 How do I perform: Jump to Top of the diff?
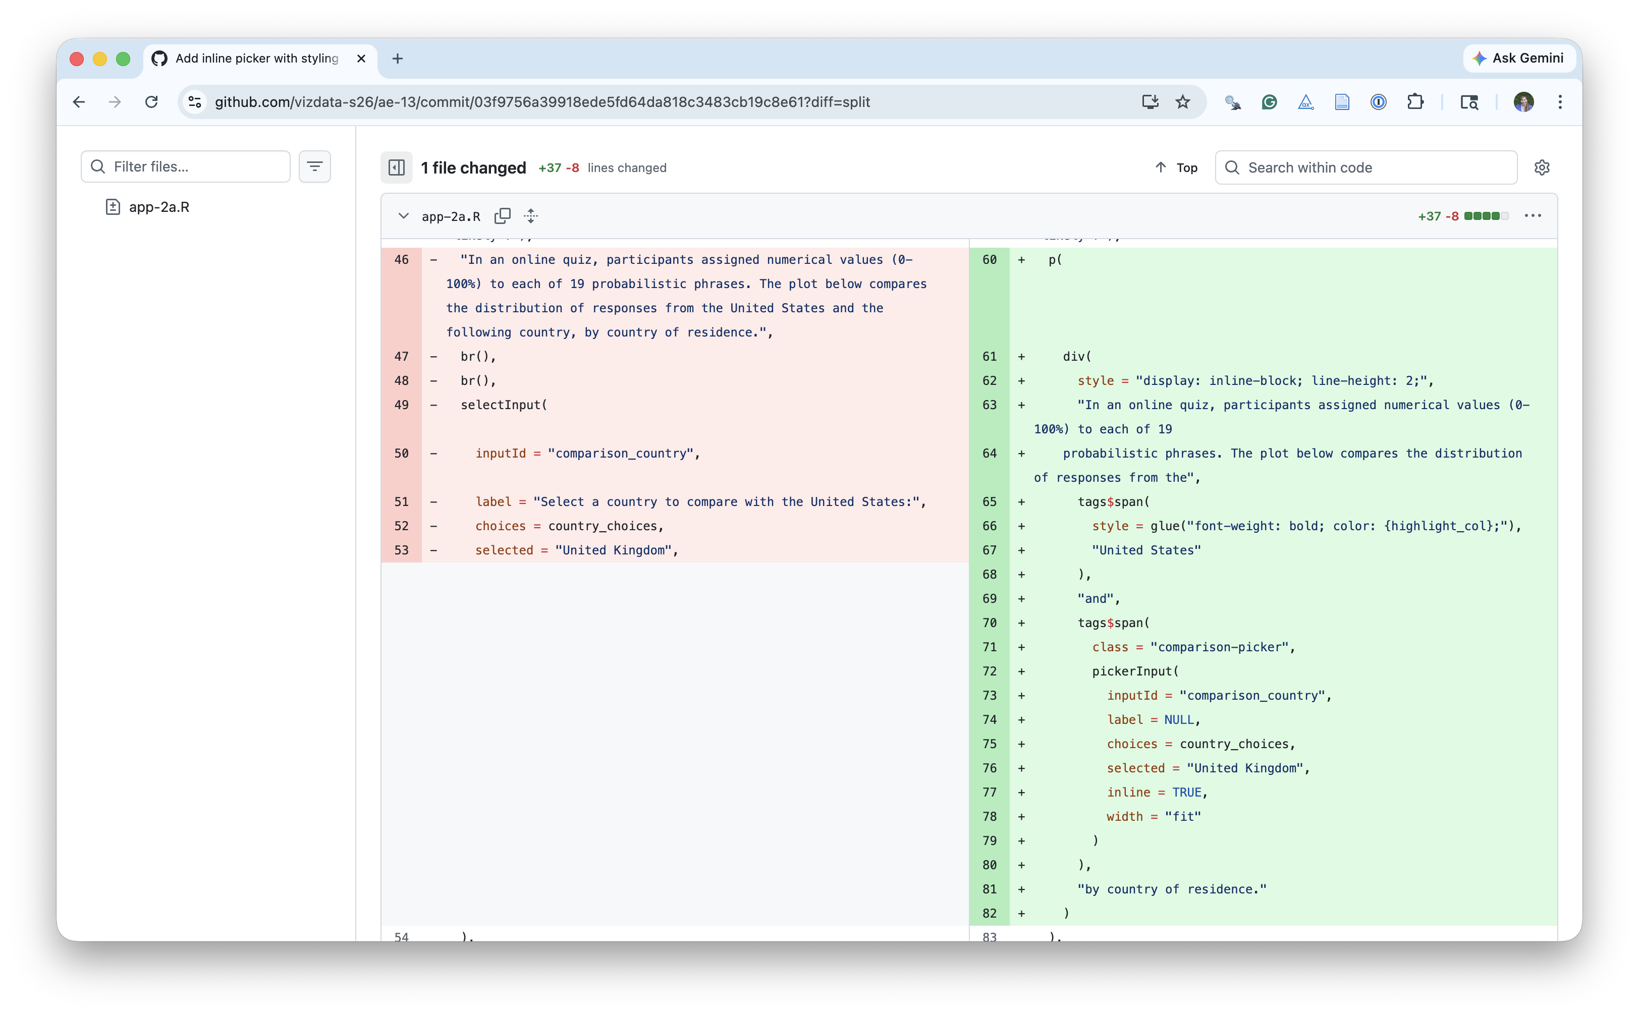click(x=1176, y=167)
